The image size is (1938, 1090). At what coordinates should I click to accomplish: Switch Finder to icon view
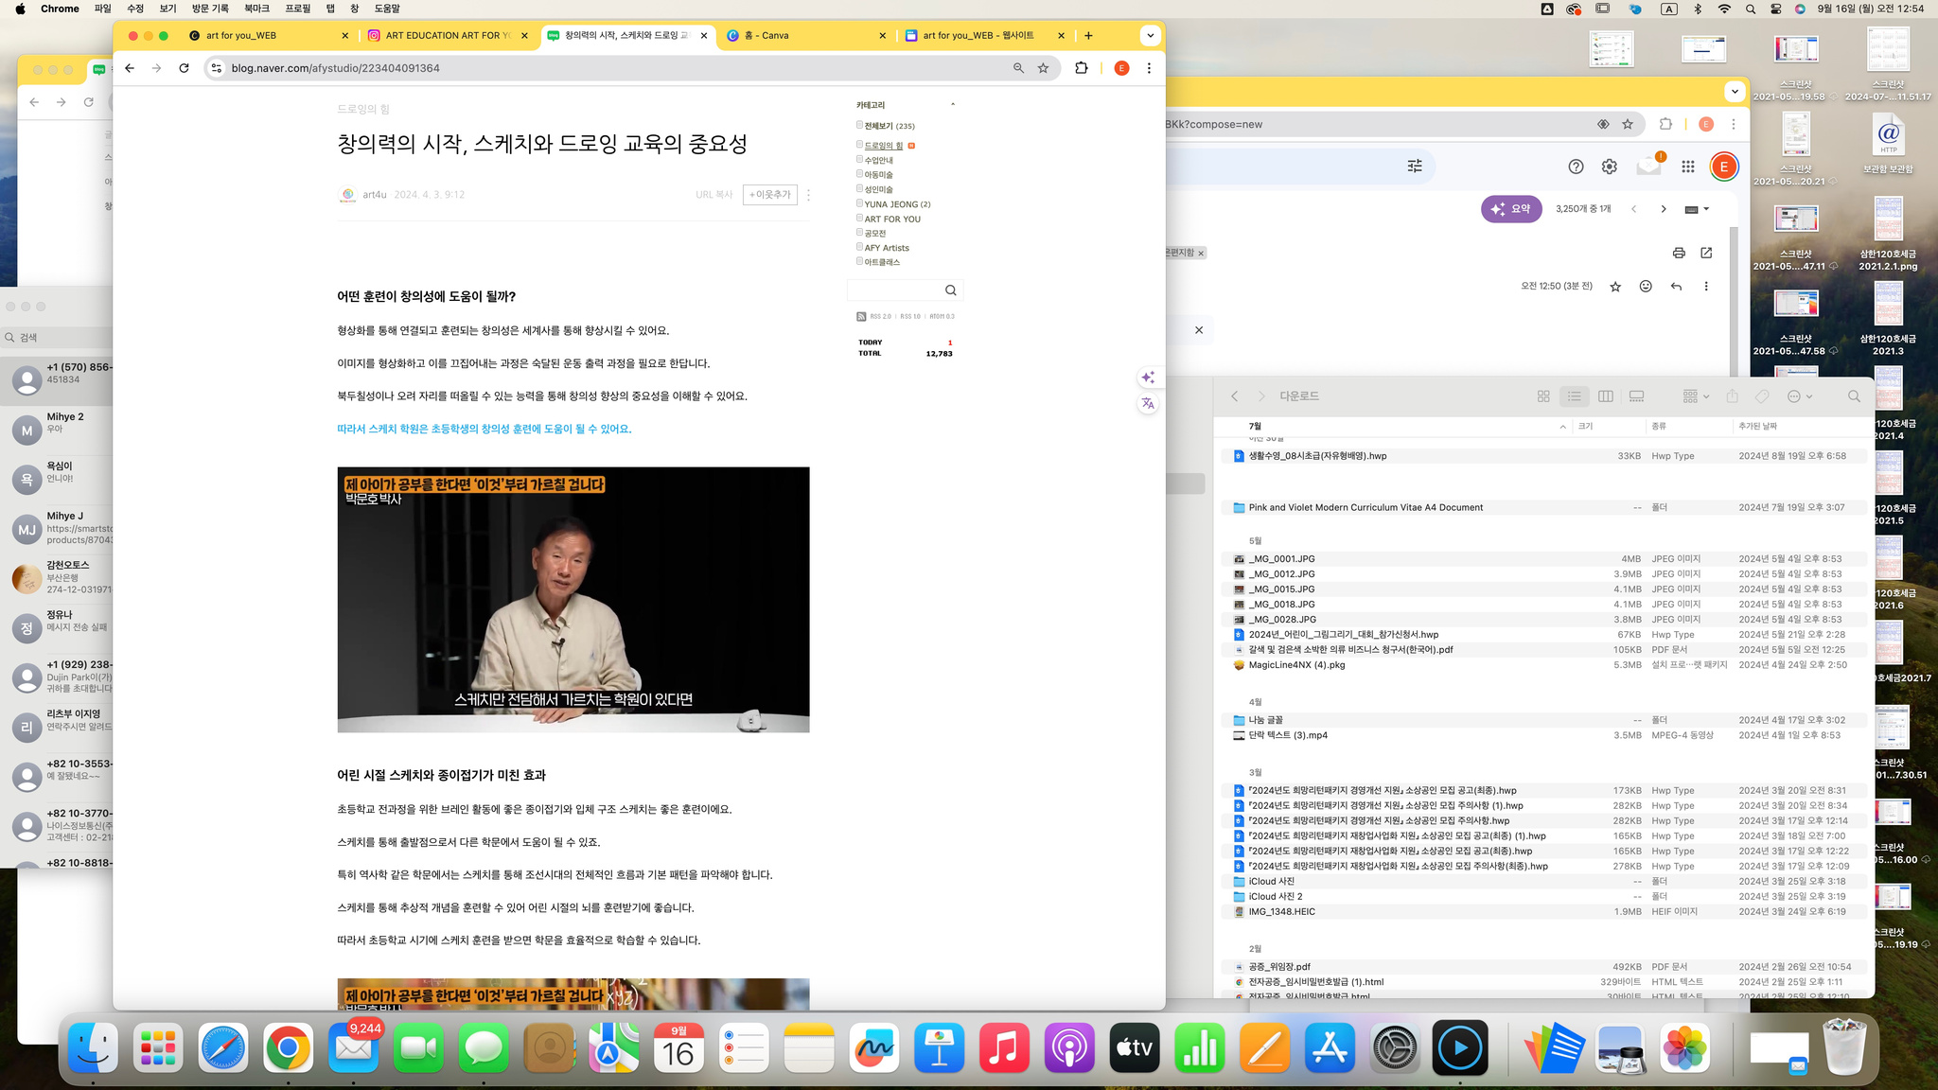tap(1543, 396)
